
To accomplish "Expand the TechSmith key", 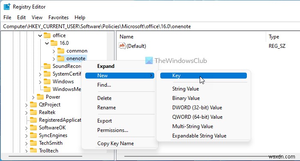I will point(26,143).
